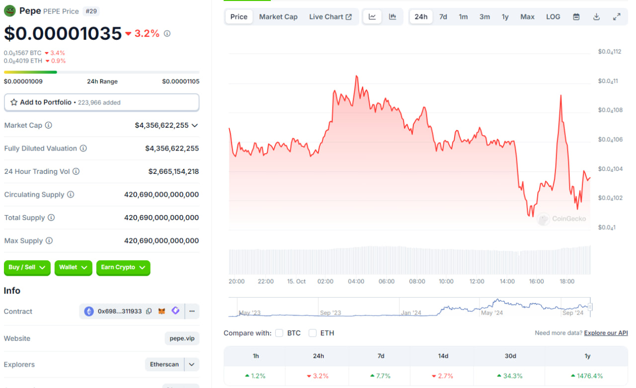This screenshot has height=388, width=636.
Task: Click the 24h Range progress bar
Action: 102,72
